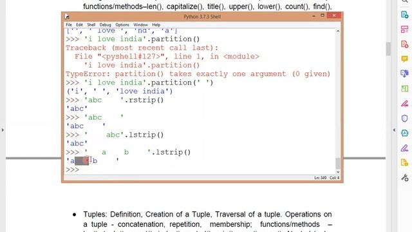Open the Help menu
The image size is (412, 232).
[x=156, y=24]
